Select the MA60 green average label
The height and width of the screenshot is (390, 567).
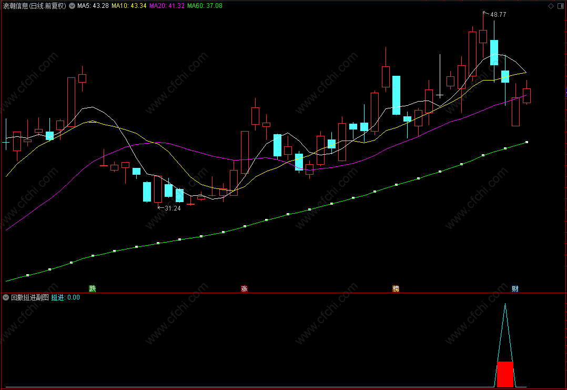205,6
